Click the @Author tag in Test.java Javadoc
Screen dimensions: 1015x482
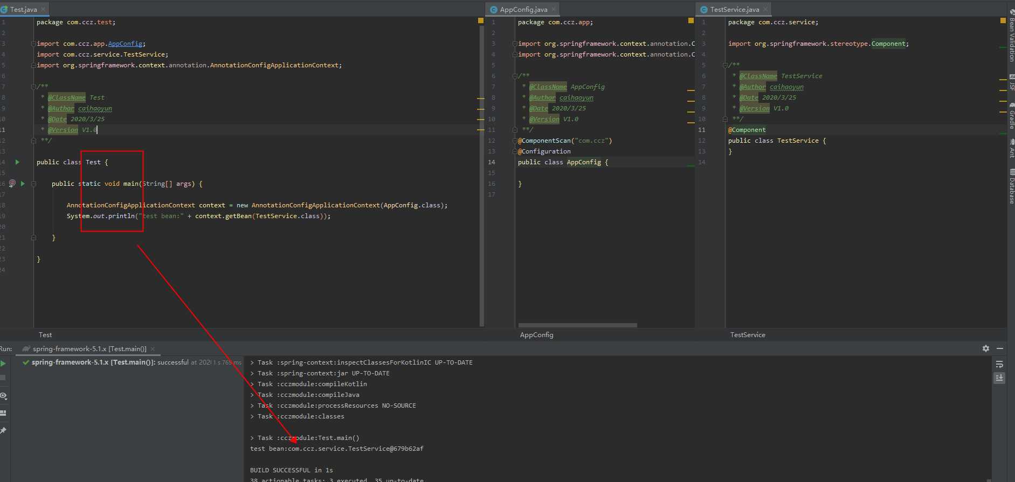[61, 108]
